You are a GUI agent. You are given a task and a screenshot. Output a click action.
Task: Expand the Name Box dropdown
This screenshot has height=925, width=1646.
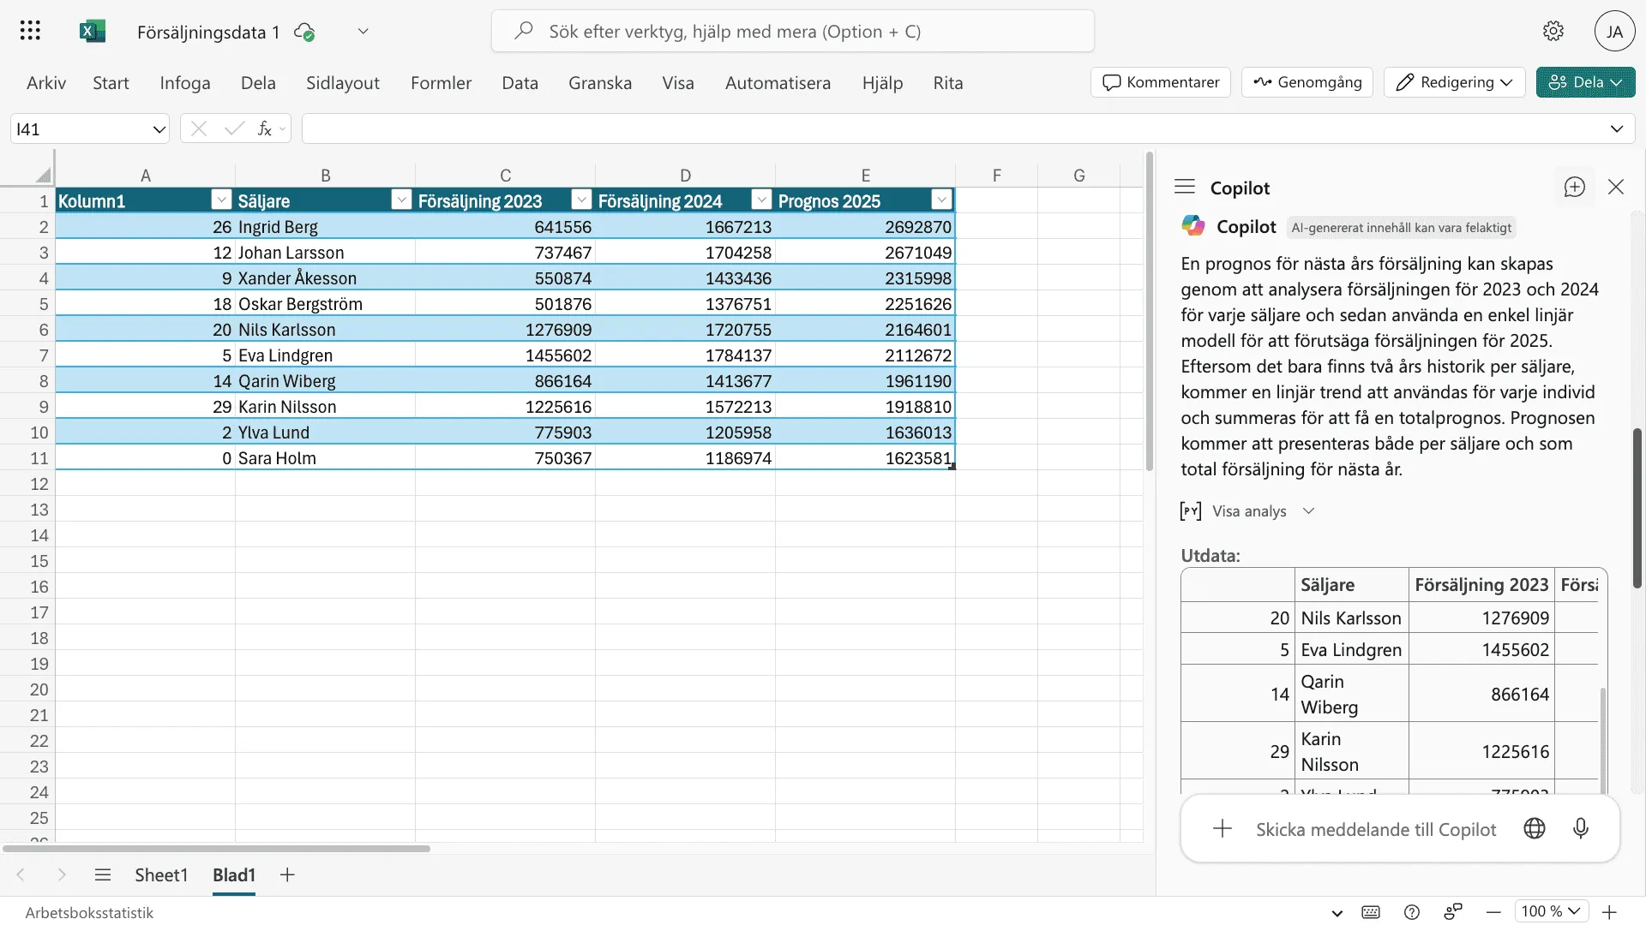pos(159,129)
